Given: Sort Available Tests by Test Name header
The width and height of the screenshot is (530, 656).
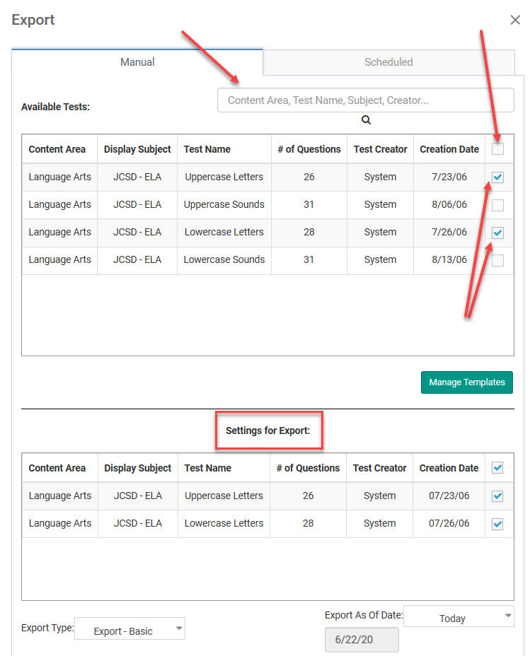Looking at the screenshot, I should coord(207,149).
